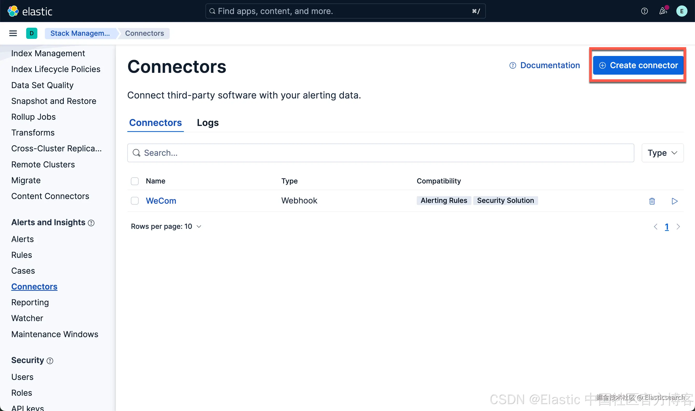Open Watcher in the sidebar
Viewport: 695px width, 411px height.
27,318
